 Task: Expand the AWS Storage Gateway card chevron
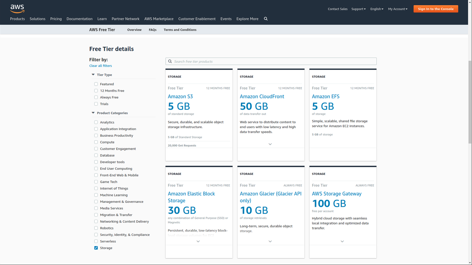point(342,242)
